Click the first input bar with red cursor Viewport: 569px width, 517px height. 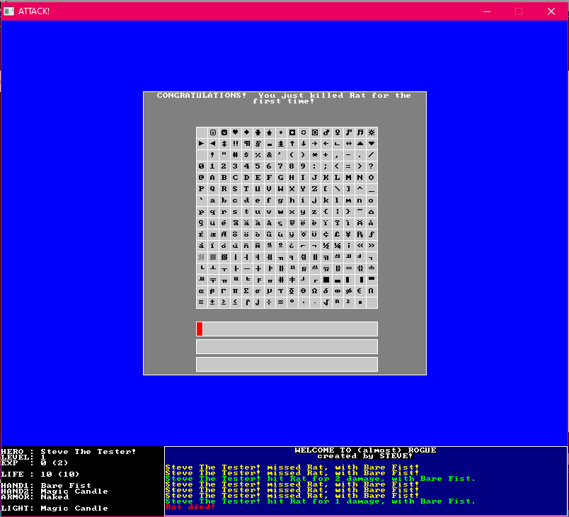(x=287, y=329)
